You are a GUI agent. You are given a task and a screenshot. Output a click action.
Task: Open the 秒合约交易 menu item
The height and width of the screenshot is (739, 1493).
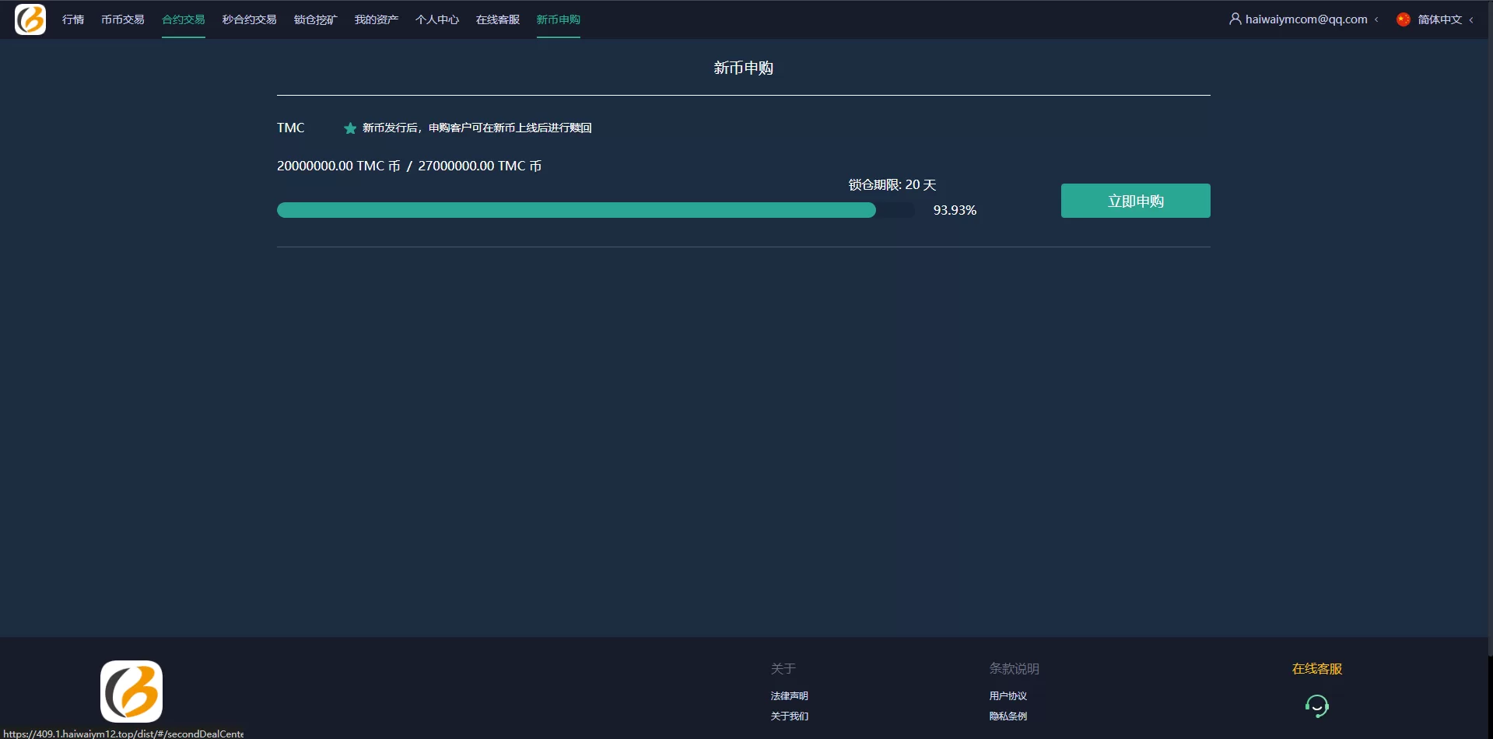pos(249,19)
